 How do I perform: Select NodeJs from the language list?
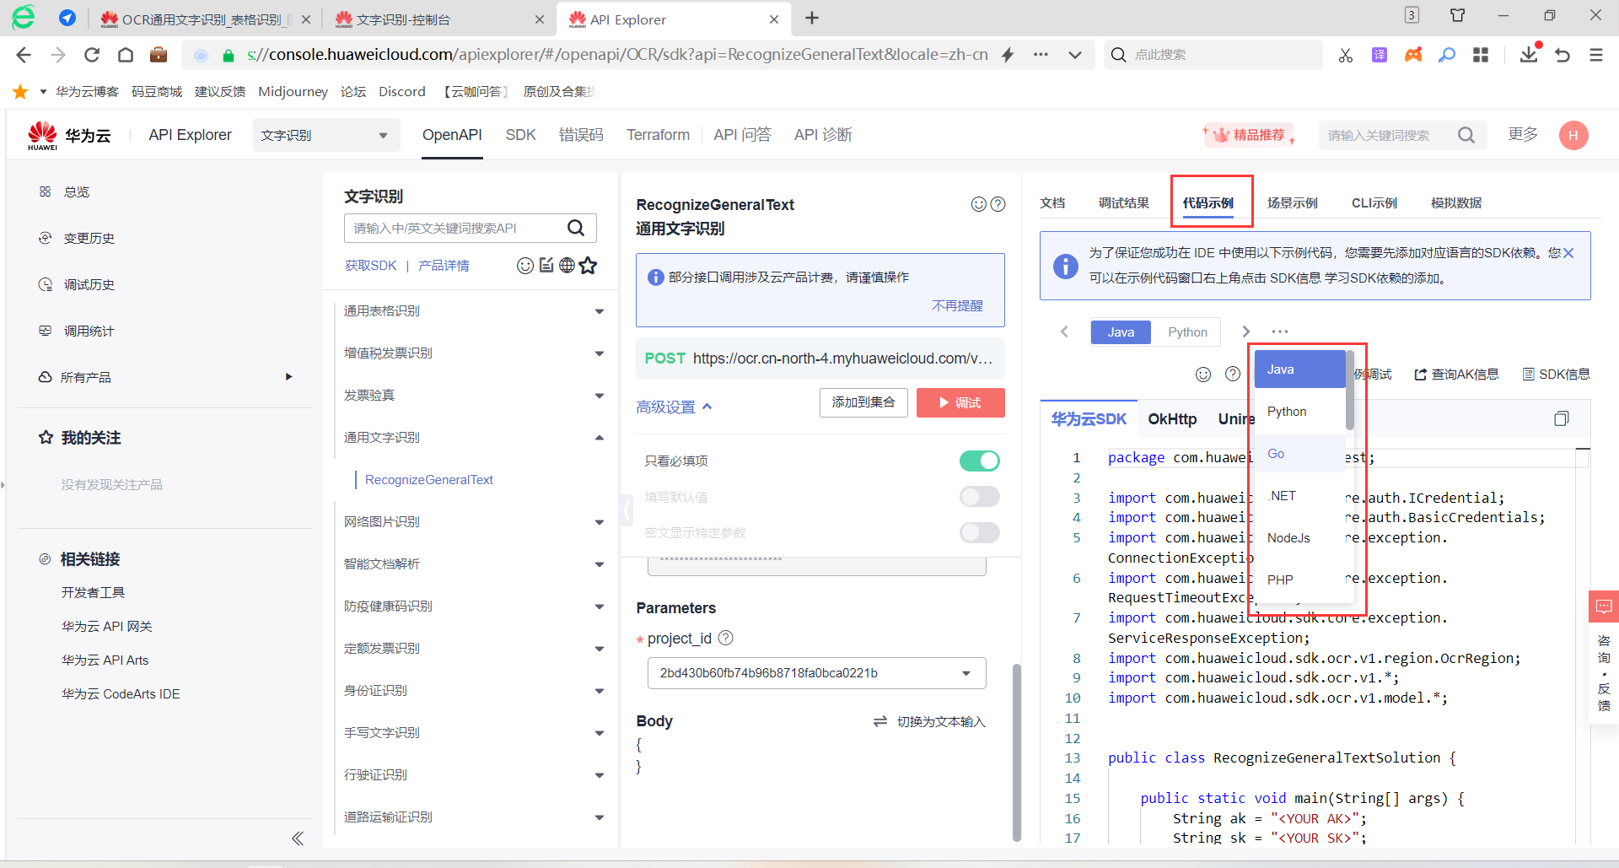[x=1300, y=538]
